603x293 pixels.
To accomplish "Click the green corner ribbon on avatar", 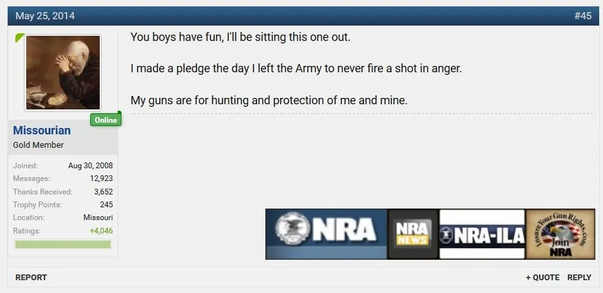I will point(19,38).
